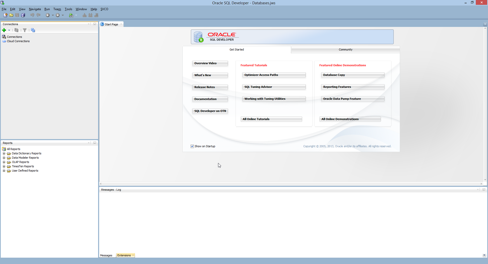Screen dimensions: 488x264
Task: Open the back history dropdown arrow
Action: point(53,15)
